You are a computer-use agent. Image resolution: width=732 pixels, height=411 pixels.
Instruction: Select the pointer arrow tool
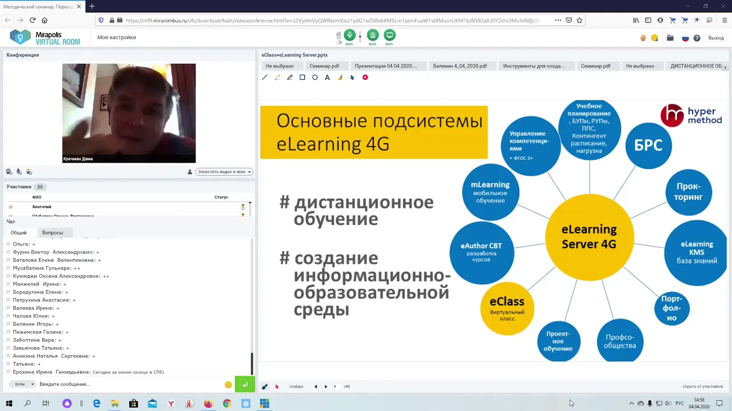[x=352, y=77]
